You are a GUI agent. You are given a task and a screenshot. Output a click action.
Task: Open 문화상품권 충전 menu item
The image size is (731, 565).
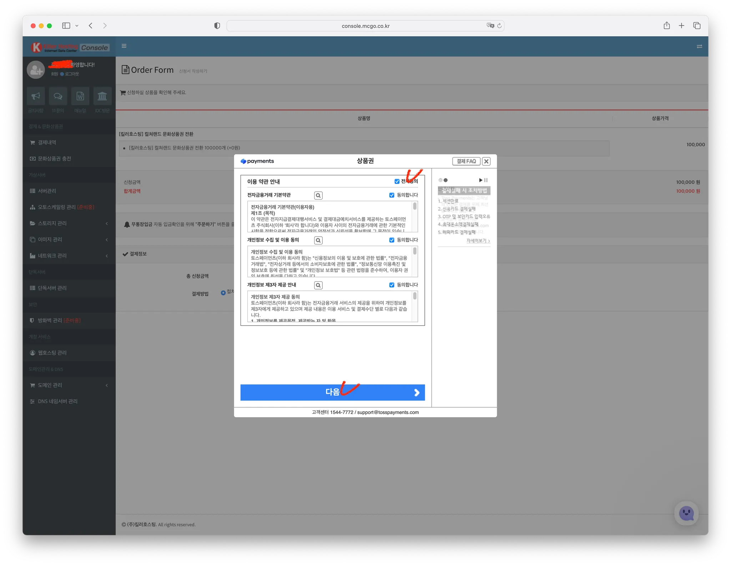[x=54, y=158]
